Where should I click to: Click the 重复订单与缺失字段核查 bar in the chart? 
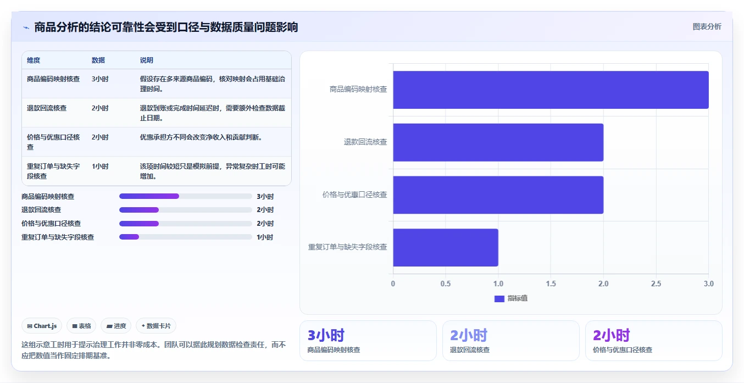point(446,248)
